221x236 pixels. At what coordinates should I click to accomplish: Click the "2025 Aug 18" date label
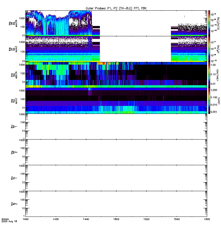coord(9,222)
